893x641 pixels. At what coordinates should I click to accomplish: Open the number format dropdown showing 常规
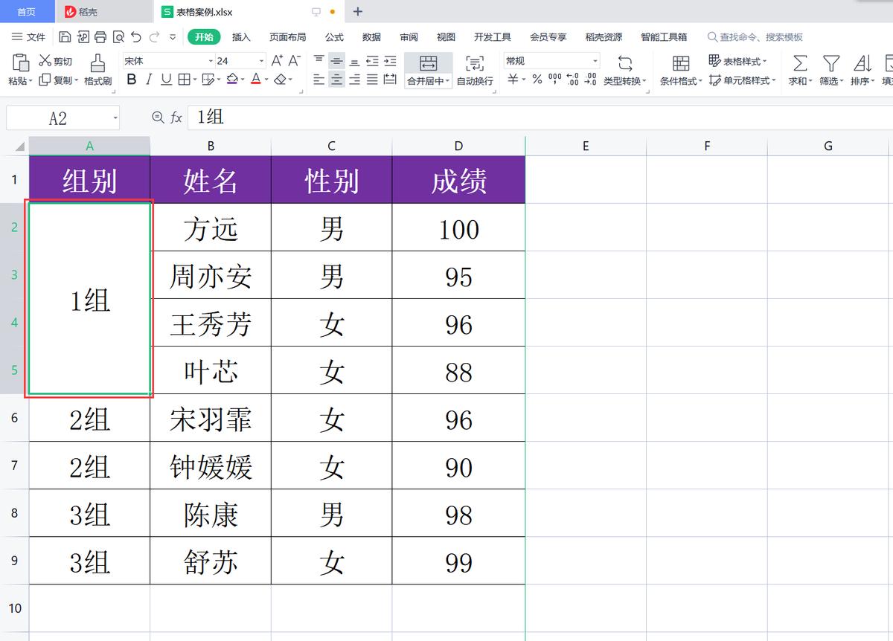coord(551,60)
